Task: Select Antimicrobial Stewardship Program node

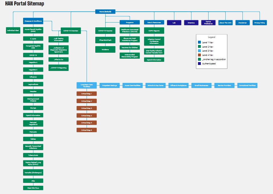Action: pos(130,56)
